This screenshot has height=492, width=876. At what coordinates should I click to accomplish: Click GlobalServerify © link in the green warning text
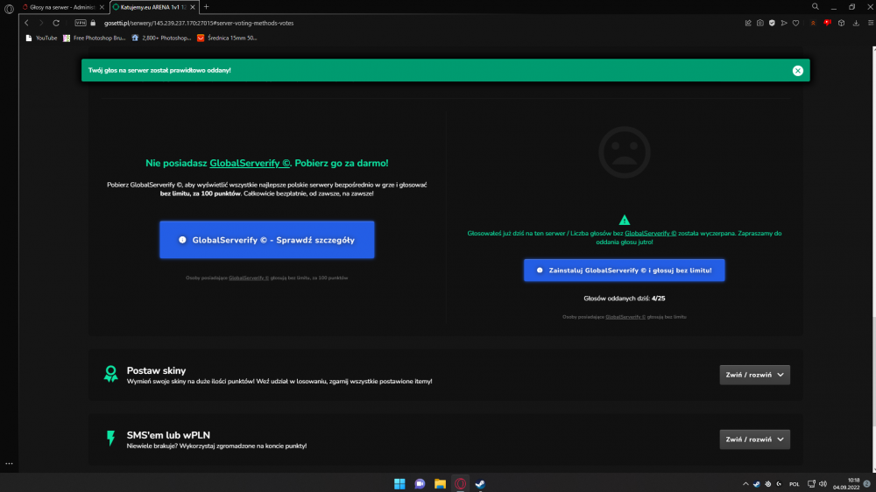tap(650, 234)
